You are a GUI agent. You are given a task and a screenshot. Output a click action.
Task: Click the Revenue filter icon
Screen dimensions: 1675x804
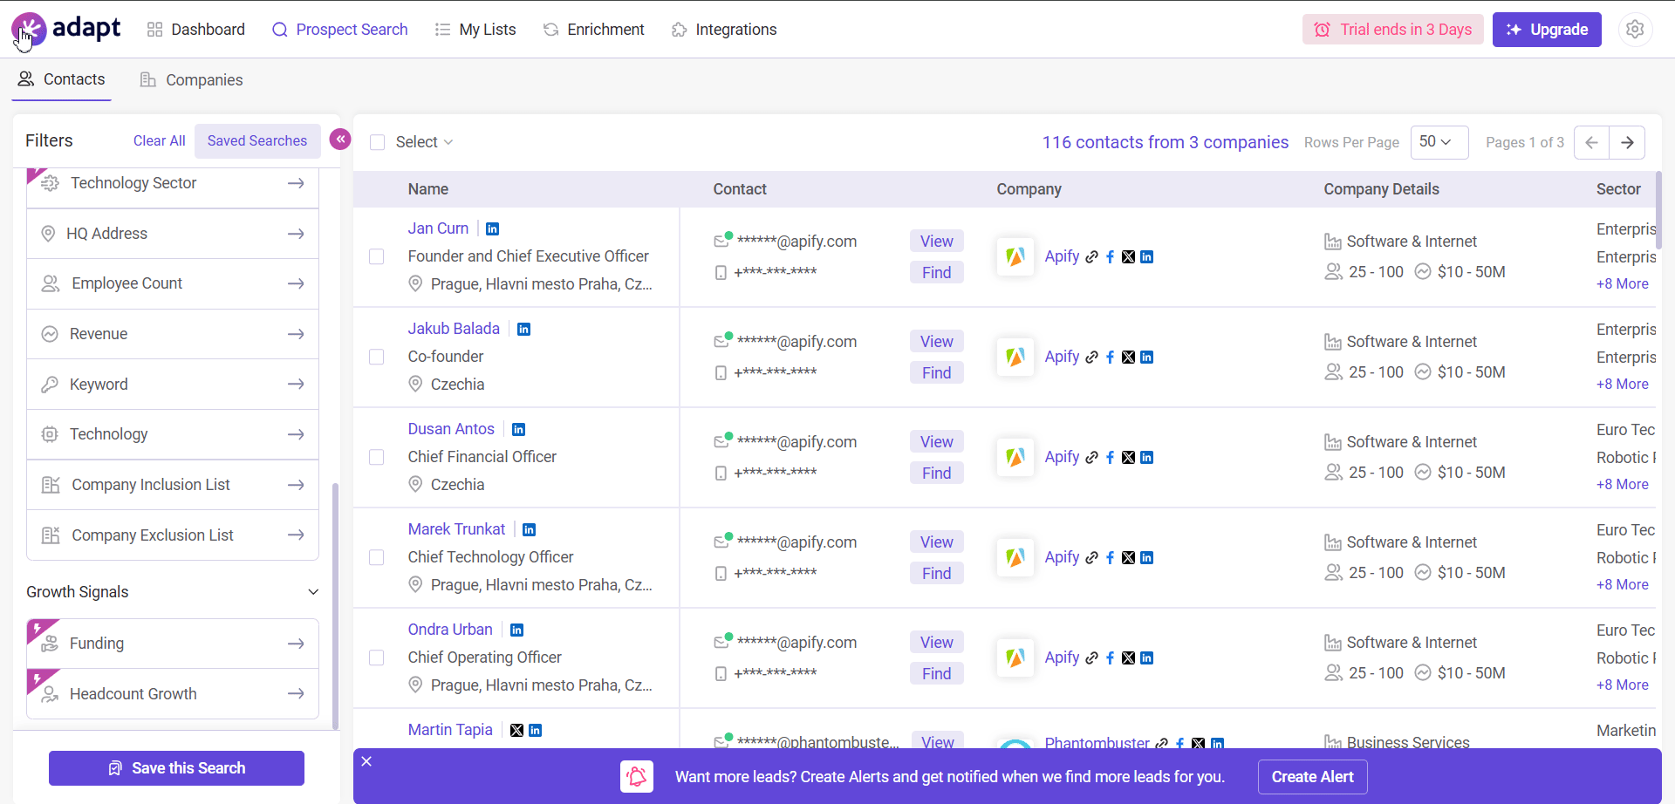[x=49, y=333]
